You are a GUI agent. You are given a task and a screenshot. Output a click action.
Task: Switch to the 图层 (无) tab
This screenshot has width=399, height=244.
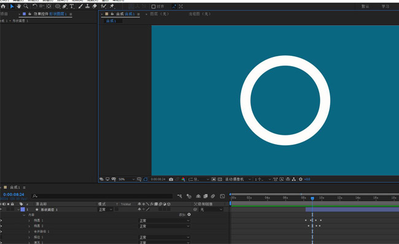click(160, 14)
